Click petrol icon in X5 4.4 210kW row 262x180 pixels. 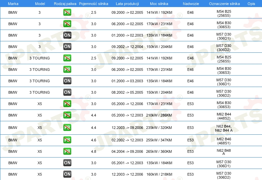pos(67,115)
